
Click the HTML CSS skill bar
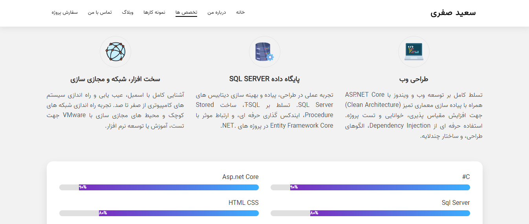coord(159,213)
